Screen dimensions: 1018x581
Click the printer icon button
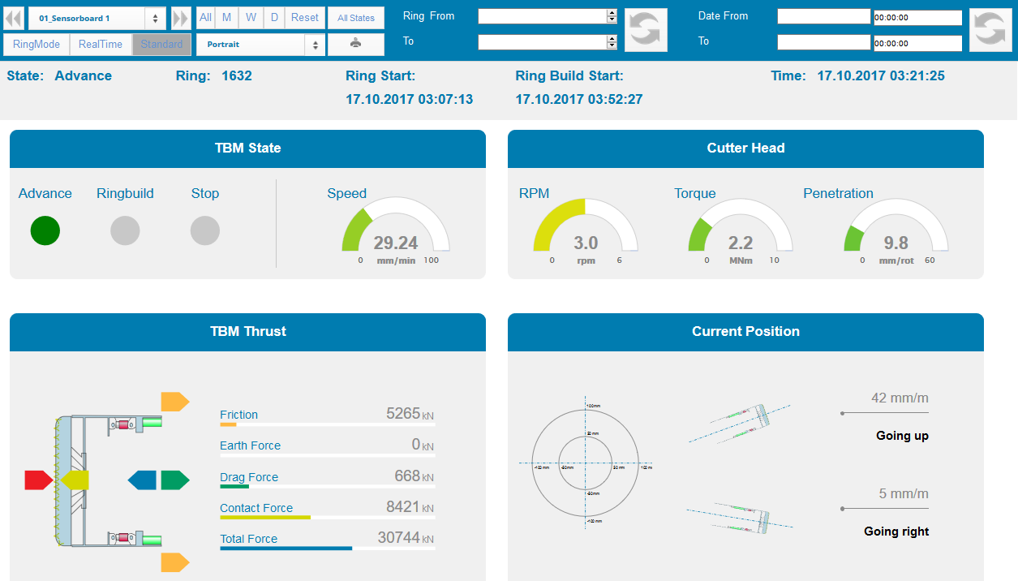[355, 44]
